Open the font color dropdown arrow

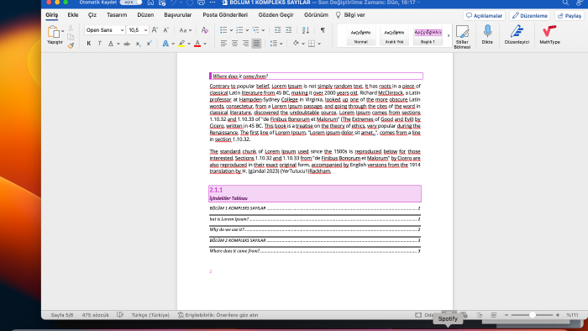pos(205,44)
